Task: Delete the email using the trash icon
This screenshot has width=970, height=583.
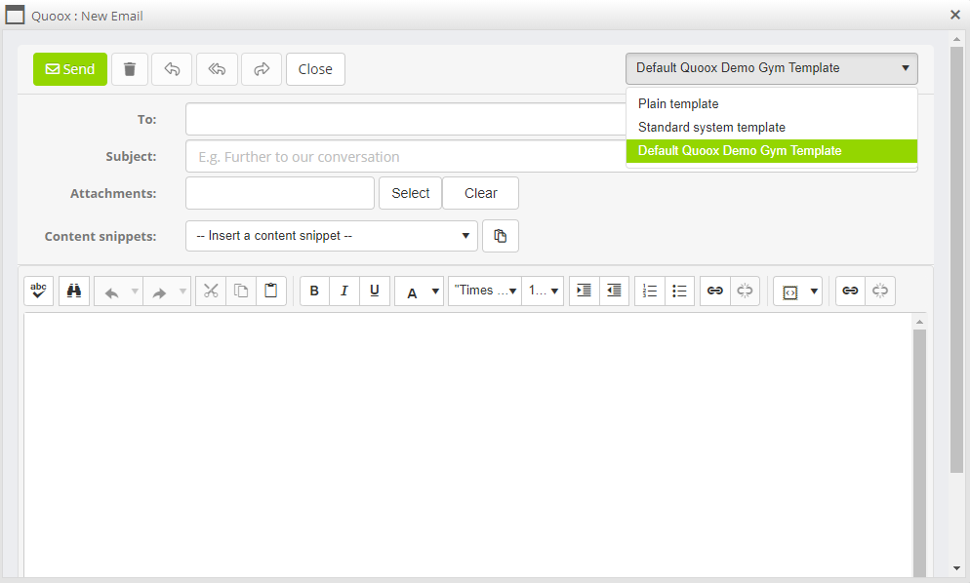Action: click(130, 69)
